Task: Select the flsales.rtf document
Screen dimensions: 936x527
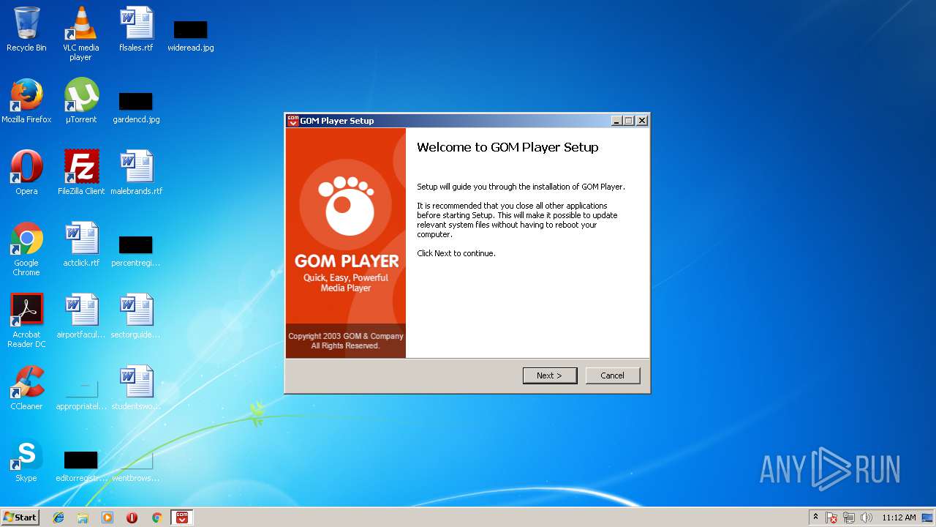Action: [136, 29]
